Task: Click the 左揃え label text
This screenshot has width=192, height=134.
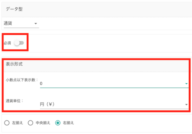Action: pos(17,123)
